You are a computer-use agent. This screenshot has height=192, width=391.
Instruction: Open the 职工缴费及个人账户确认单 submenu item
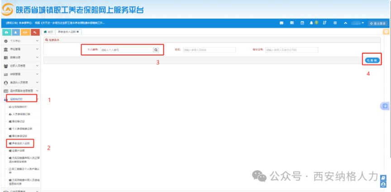point(24,170)
